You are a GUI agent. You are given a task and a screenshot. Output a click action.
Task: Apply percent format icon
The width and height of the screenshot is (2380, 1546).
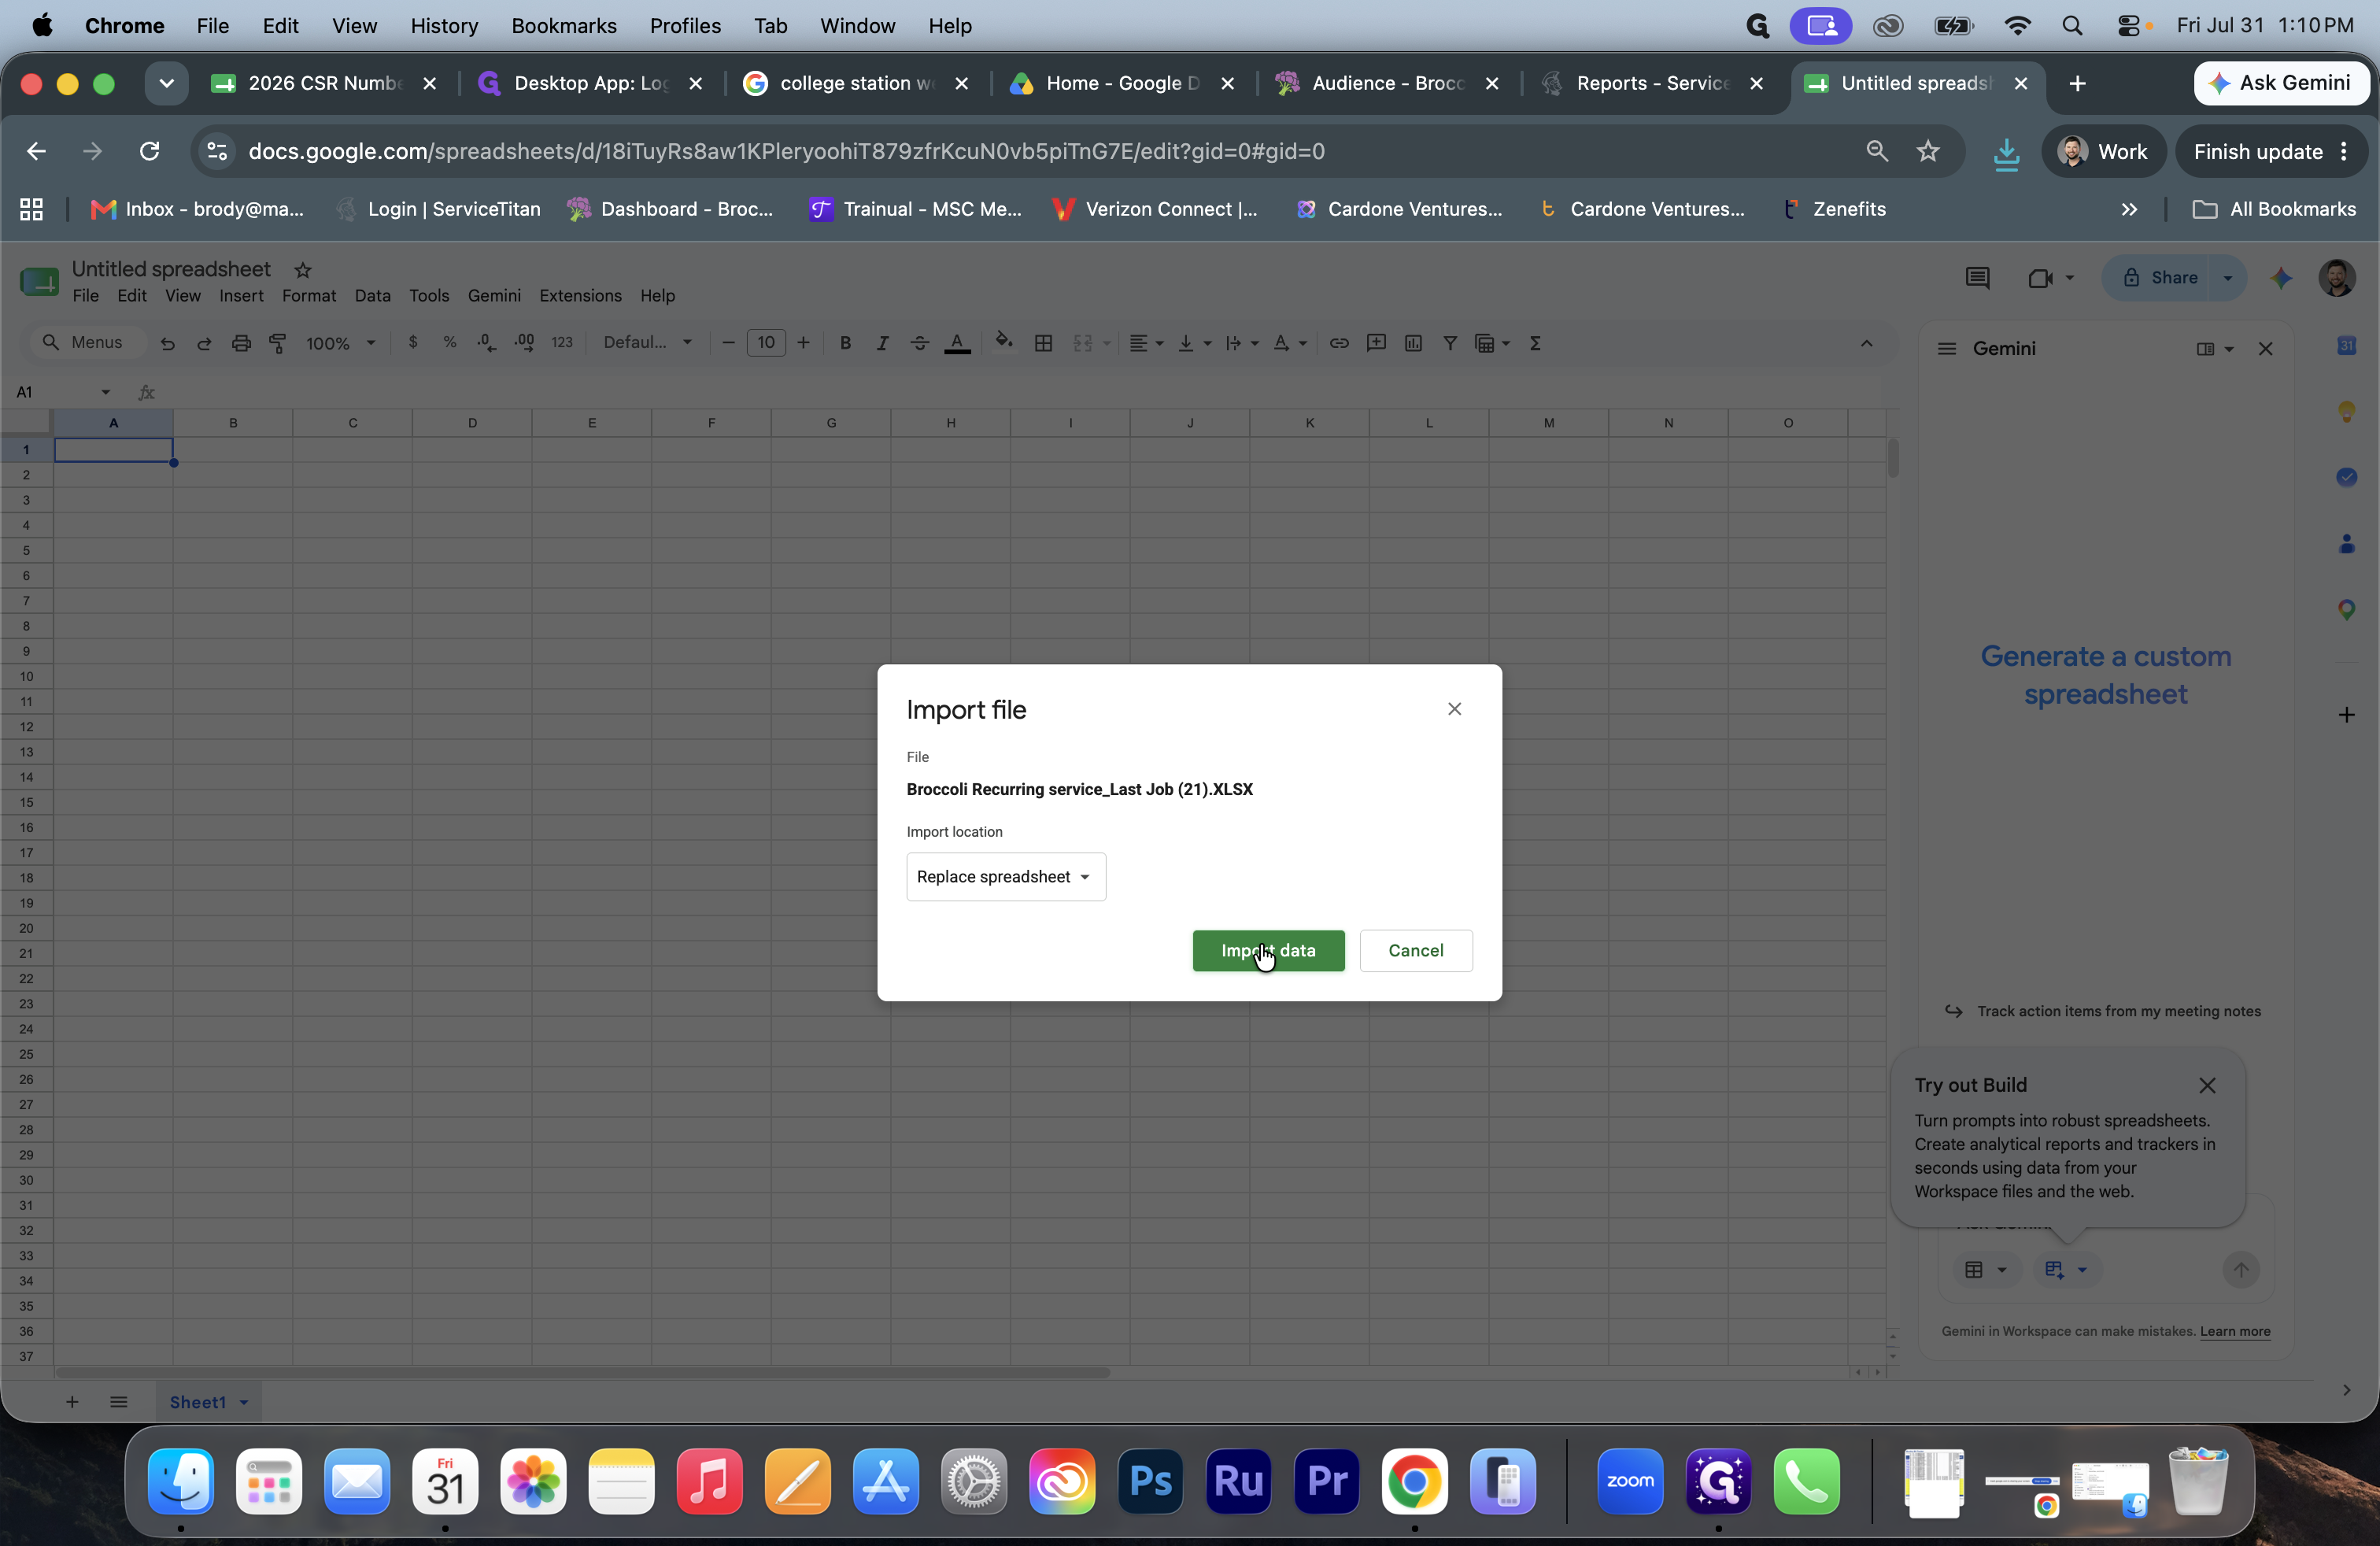[x=450, y=343]
